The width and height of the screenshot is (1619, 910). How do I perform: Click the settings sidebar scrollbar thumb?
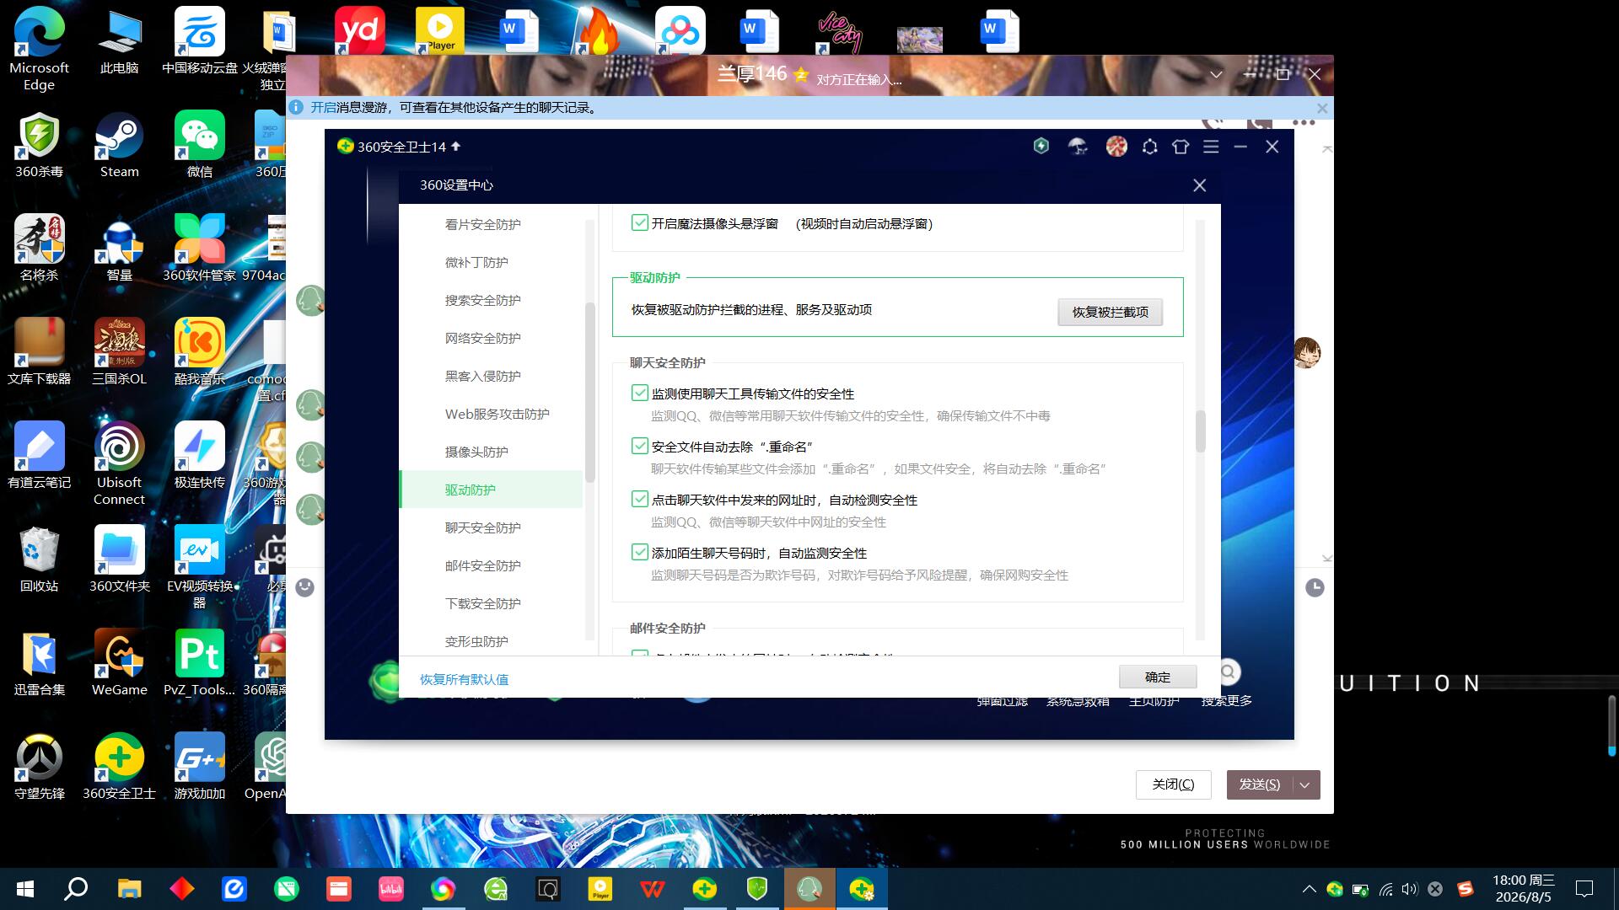(590, 392)
